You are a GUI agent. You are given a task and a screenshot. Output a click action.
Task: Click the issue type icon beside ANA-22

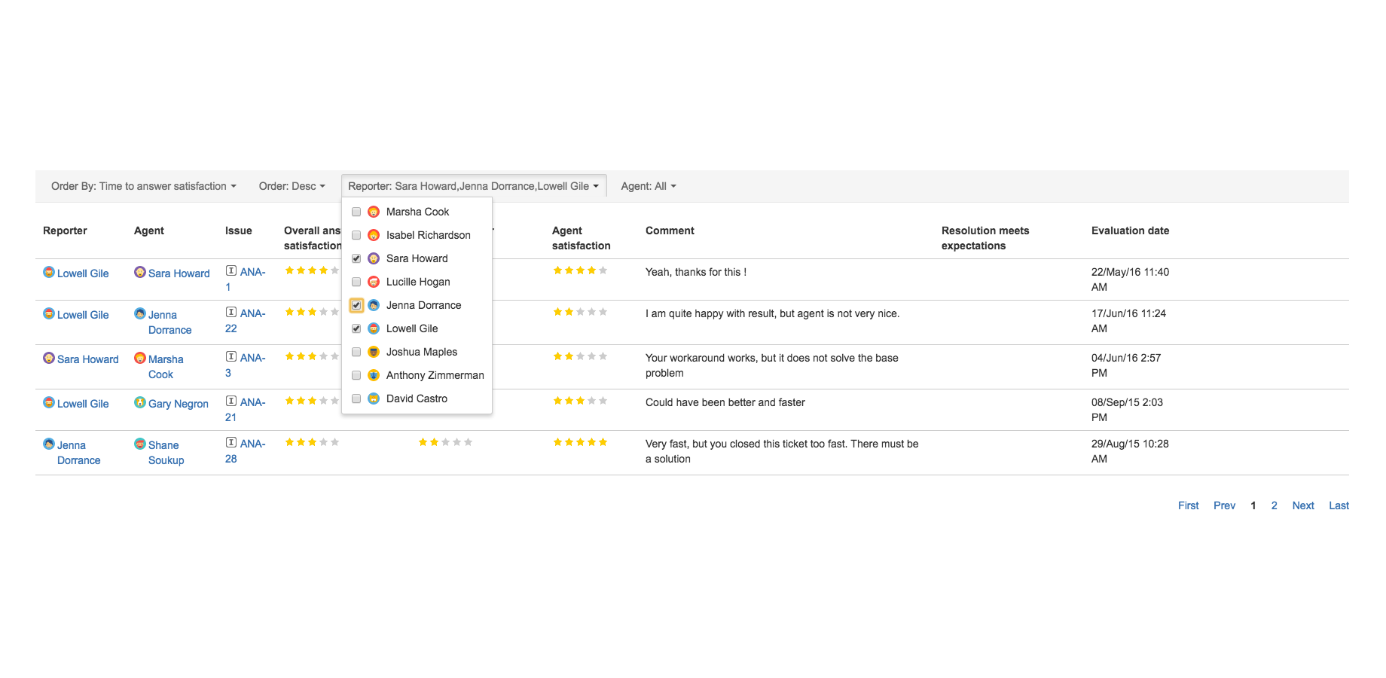pos(231,313)
